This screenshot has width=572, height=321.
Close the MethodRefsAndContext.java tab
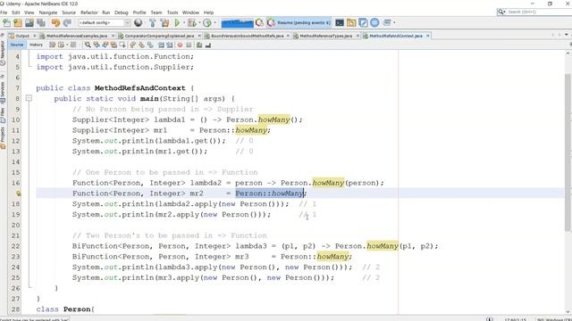(x=427, y=36)
